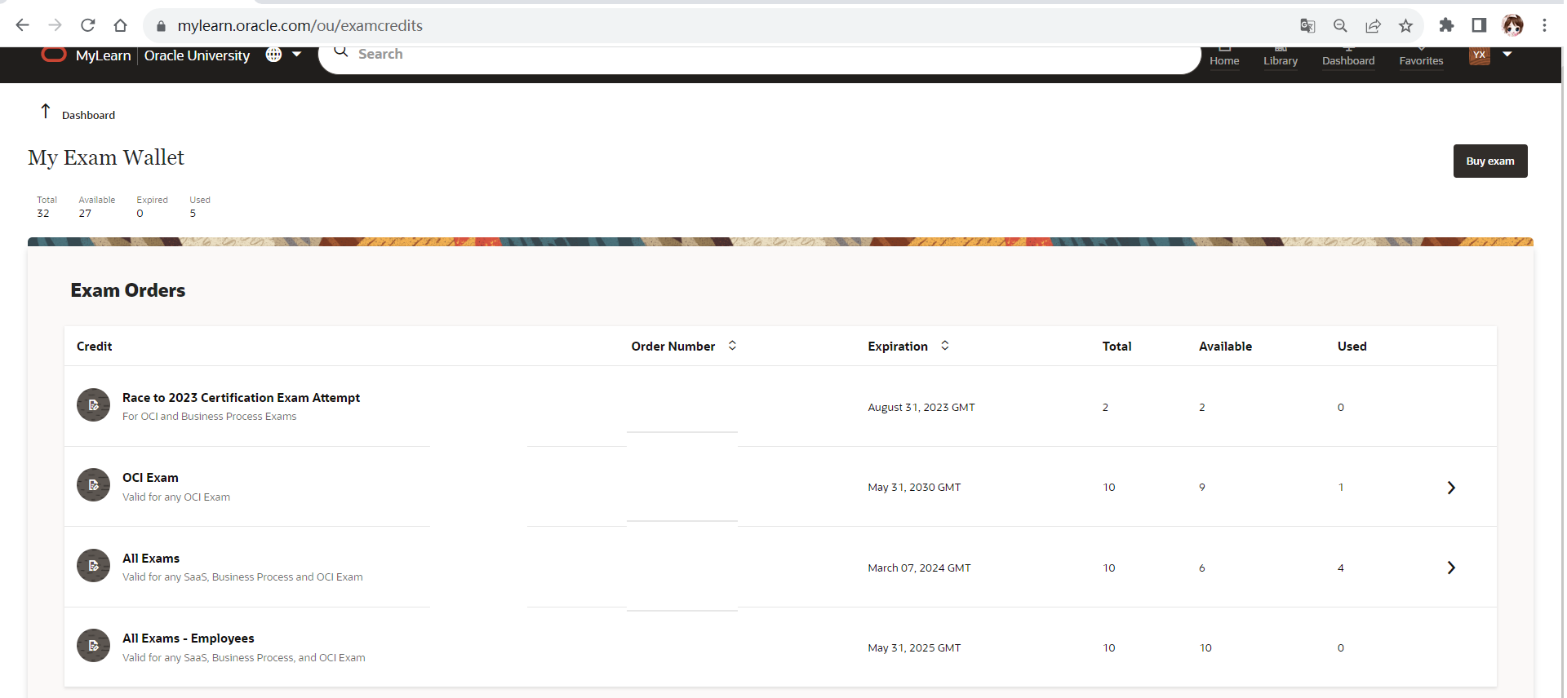The height and width of the screenshot is (698, 1567).
Task: Click the OCI Exam credit icon
Action: click(93, 485)
